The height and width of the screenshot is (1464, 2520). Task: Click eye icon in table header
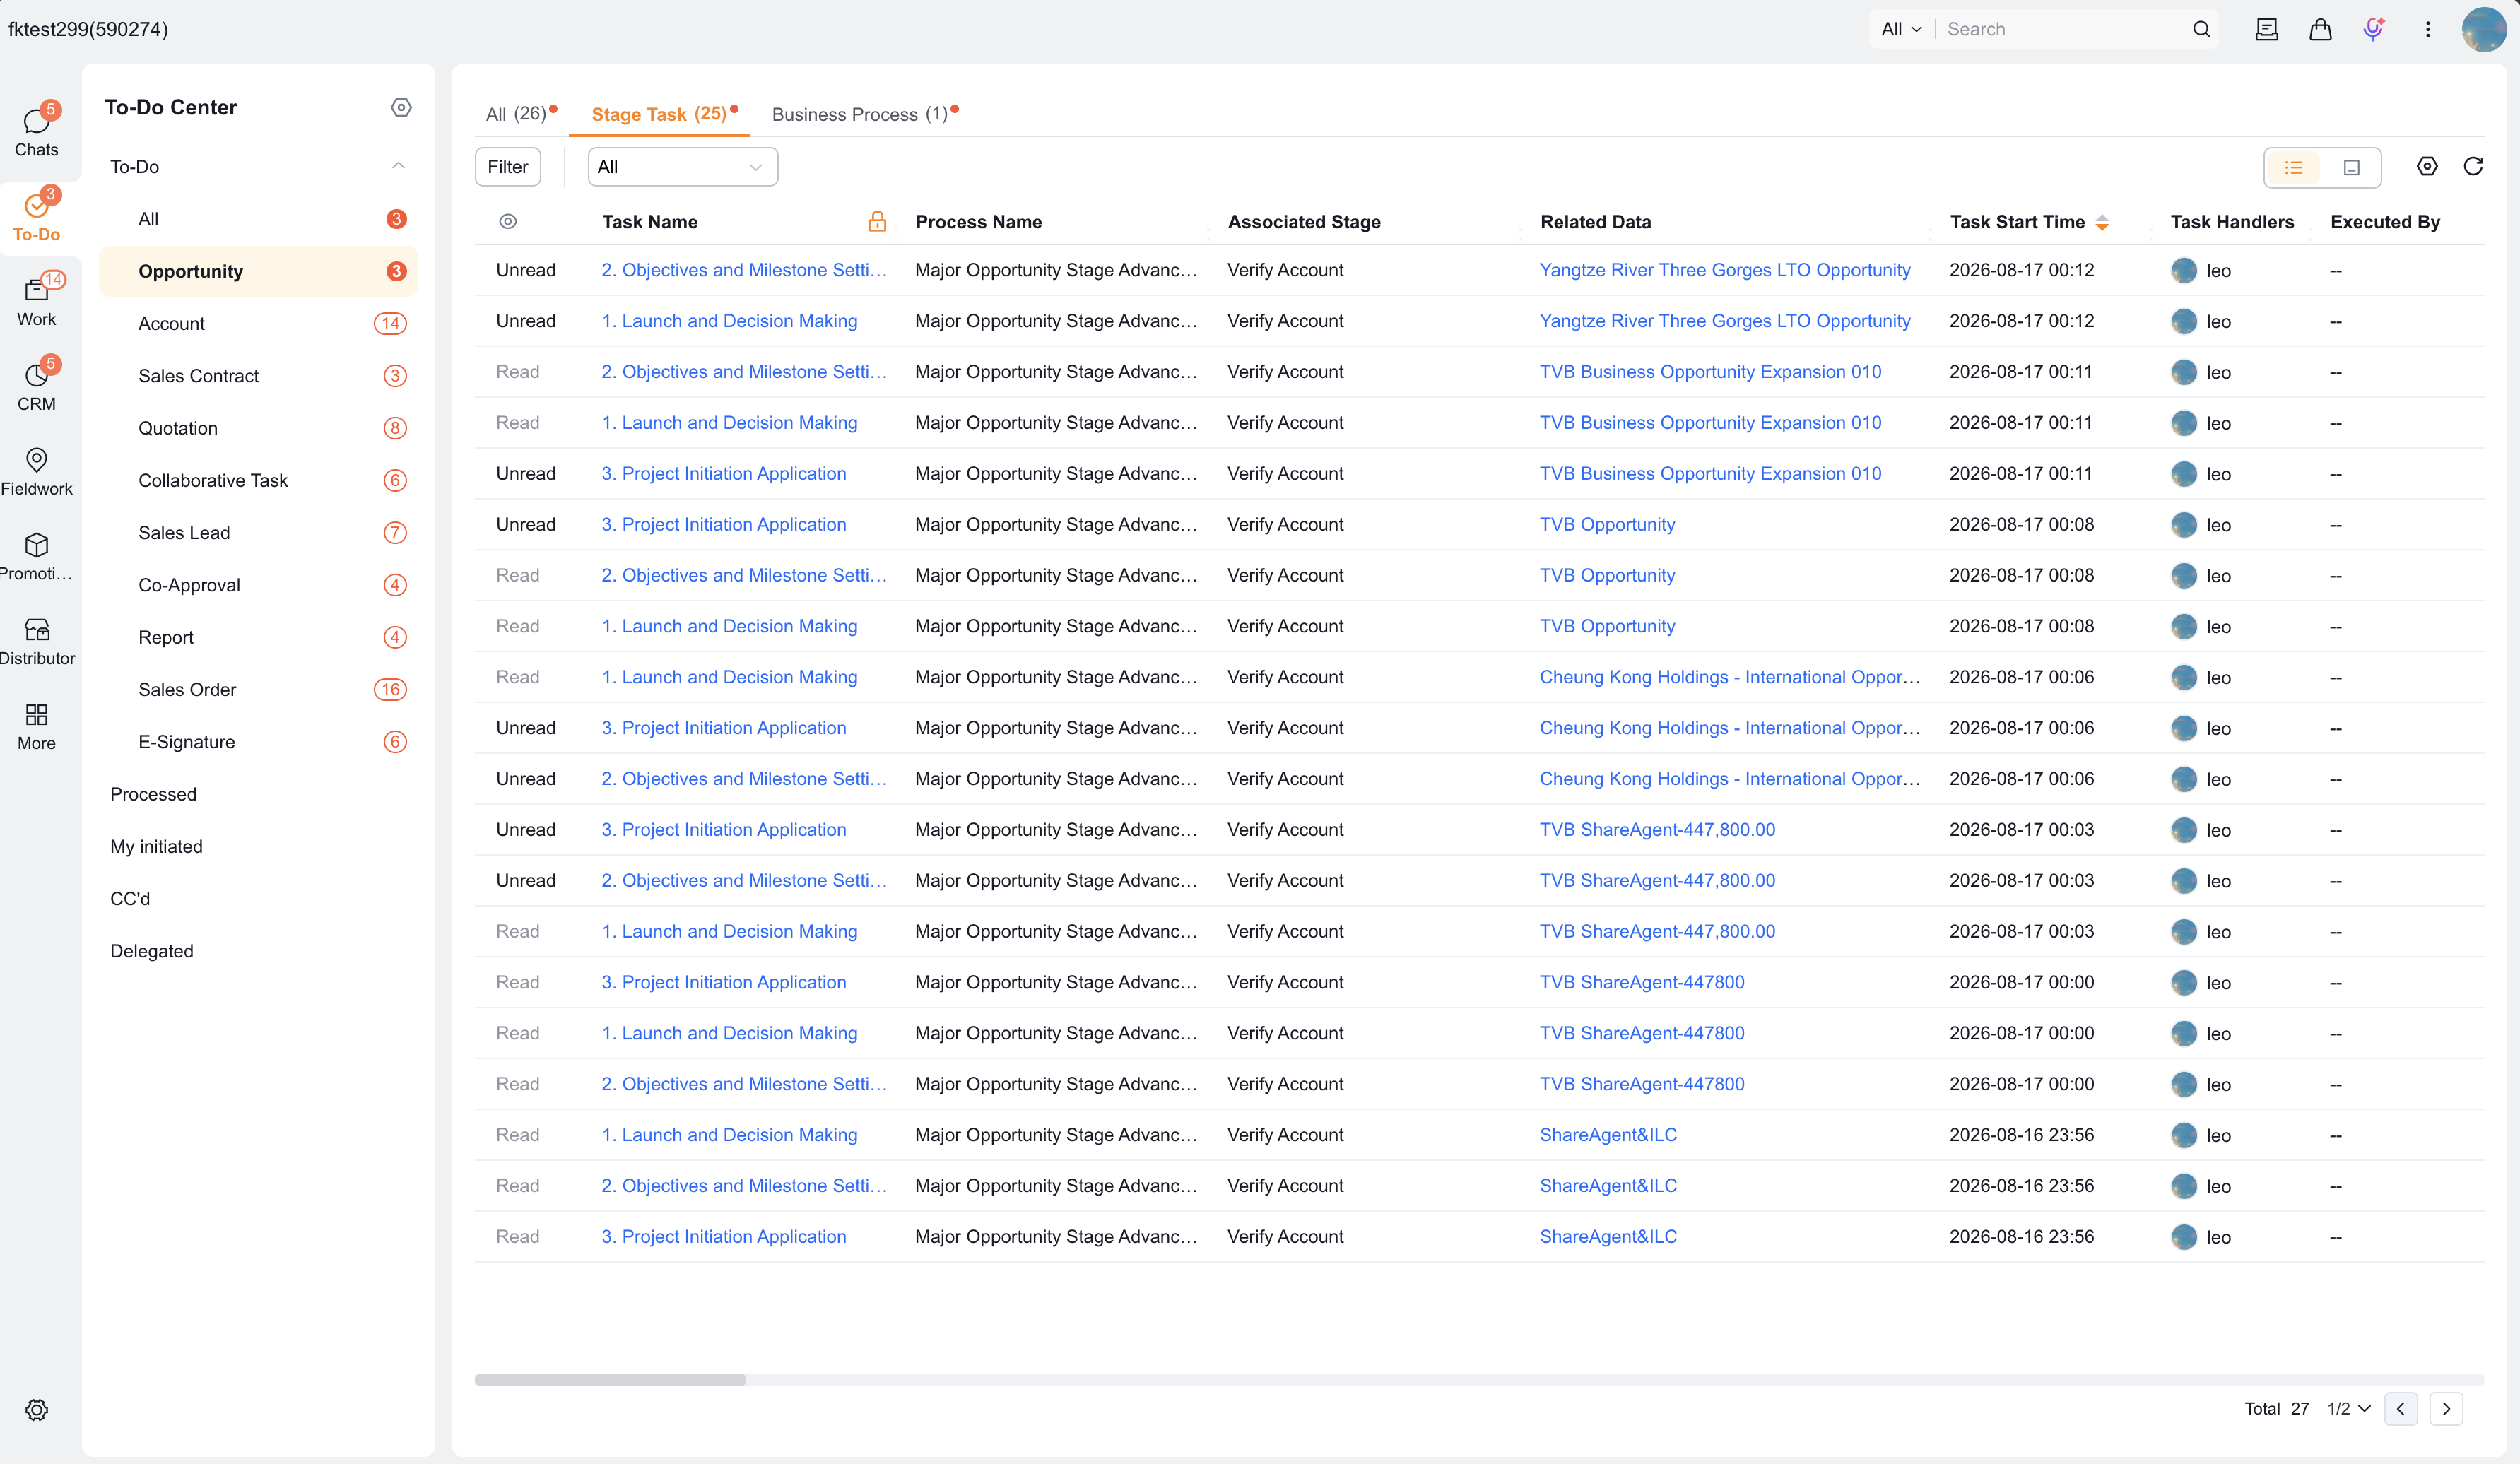tap(508, 221)
